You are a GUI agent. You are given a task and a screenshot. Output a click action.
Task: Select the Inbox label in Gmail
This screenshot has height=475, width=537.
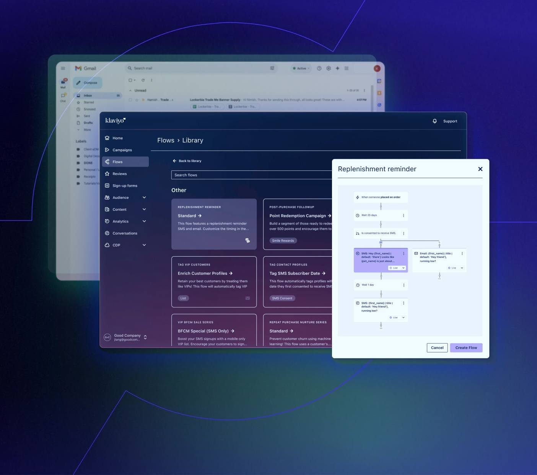(87, 95)
